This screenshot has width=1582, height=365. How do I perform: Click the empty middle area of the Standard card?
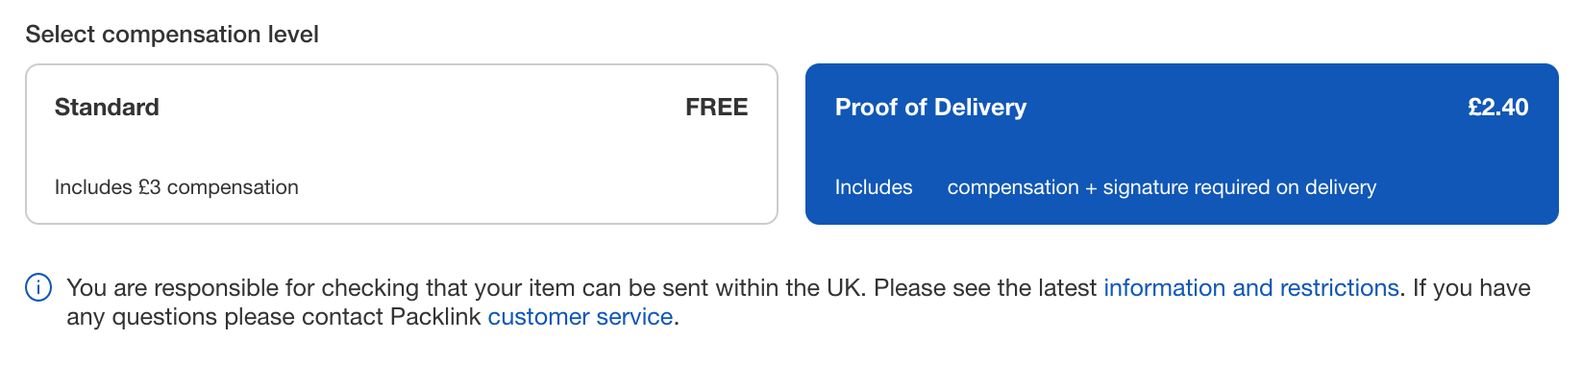[x=402, y=147]
